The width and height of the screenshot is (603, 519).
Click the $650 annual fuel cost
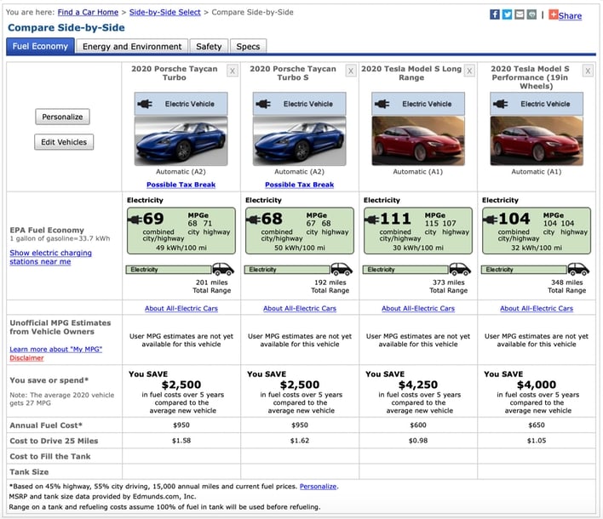coord(537,425)
